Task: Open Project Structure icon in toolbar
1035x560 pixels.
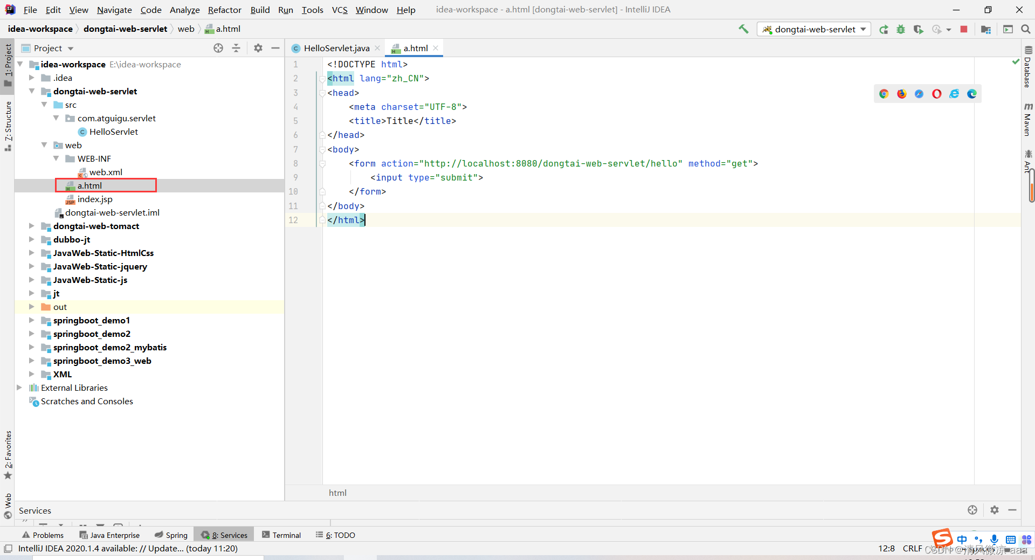Action: (986, 29)
